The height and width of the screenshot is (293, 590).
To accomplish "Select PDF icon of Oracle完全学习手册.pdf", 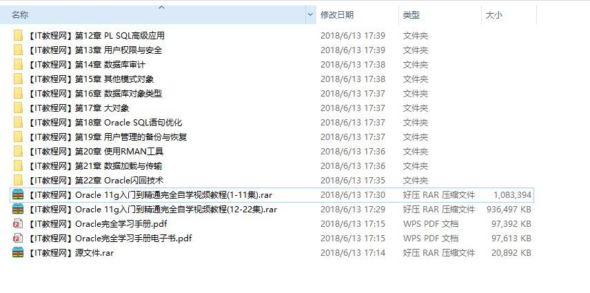I will point(18,224).
